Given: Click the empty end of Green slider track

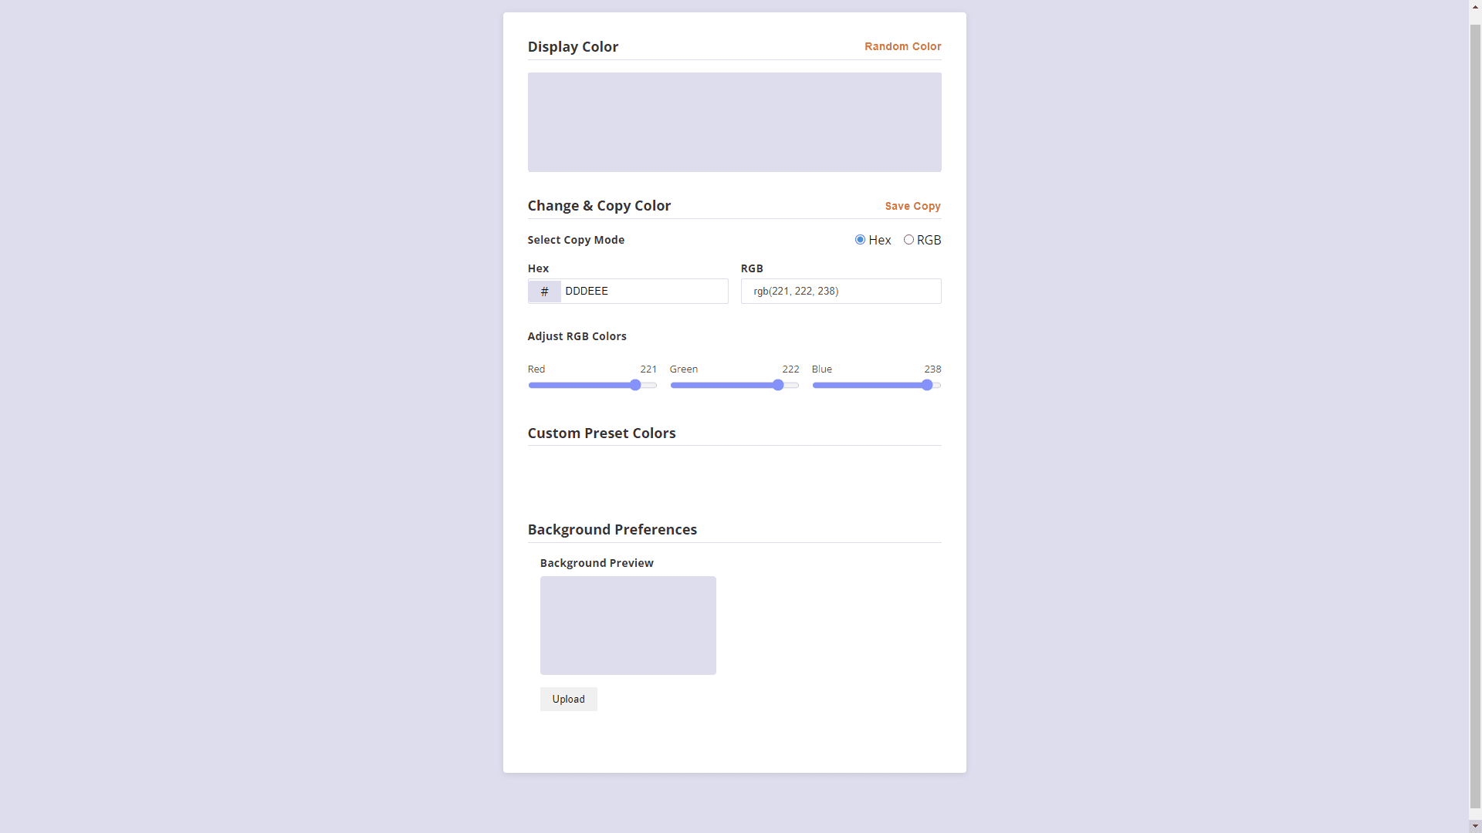Looking at the screenshot, I should (x=793, y=385).
